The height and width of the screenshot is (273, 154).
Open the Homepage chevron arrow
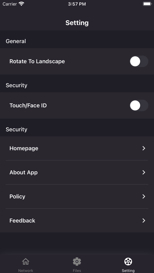coord(144,148)
